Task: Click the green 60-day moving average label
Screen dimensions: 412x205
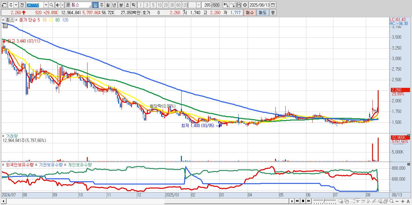Action: point(57,20)
